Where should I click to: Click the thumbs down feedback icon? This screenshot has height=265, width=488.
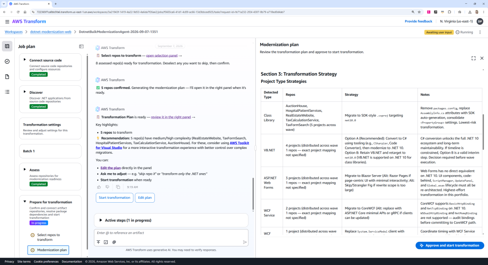107,187
